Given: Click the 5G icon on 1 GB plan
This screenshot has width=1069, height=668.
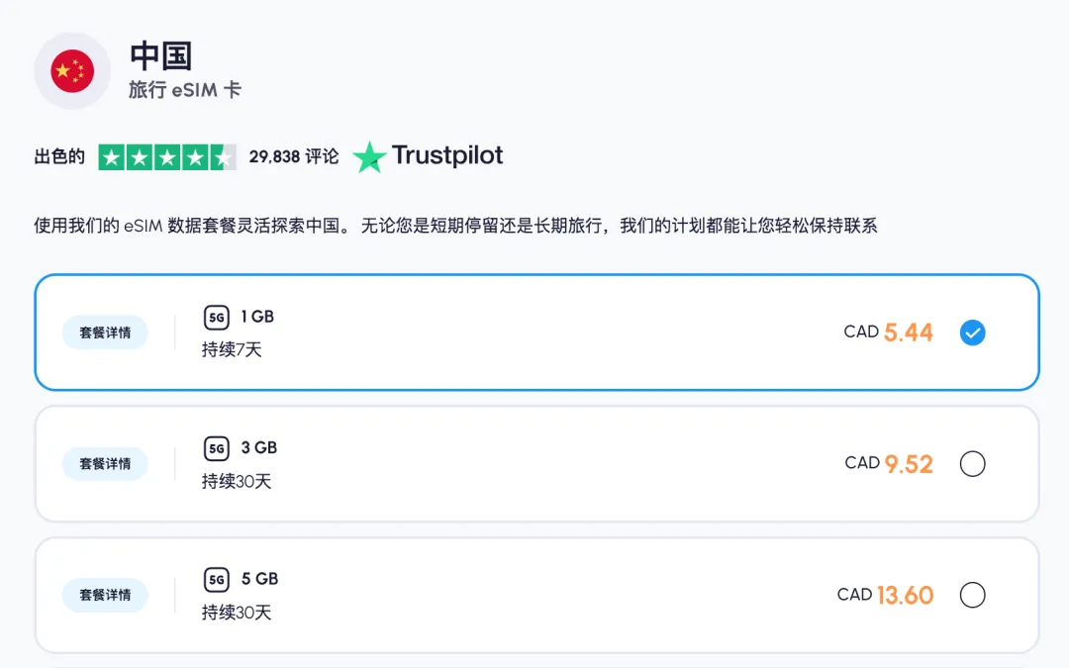Looking at the screenshot, I should click(x=217, y=318).
